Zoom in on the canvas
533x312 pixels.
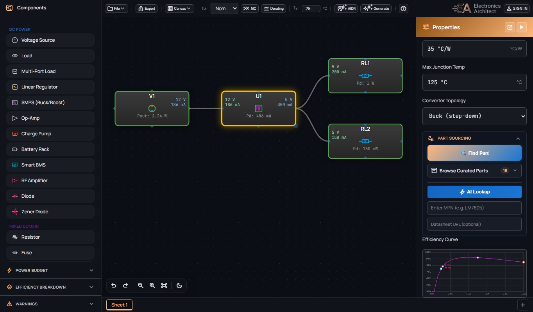(152, 285)
